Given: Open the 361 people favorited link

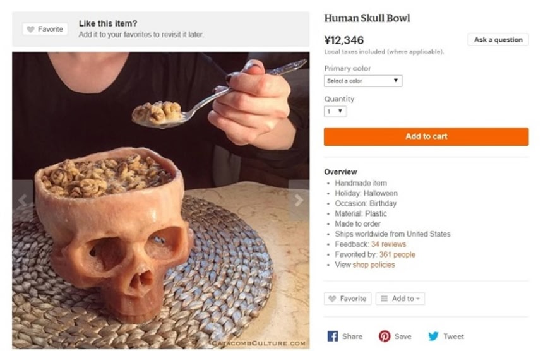Looking at the screenshot, I should click(397, 254).
